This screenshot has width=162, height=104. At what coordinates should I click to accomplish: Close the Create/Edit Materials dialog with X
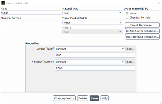click(x=159, y=3)
